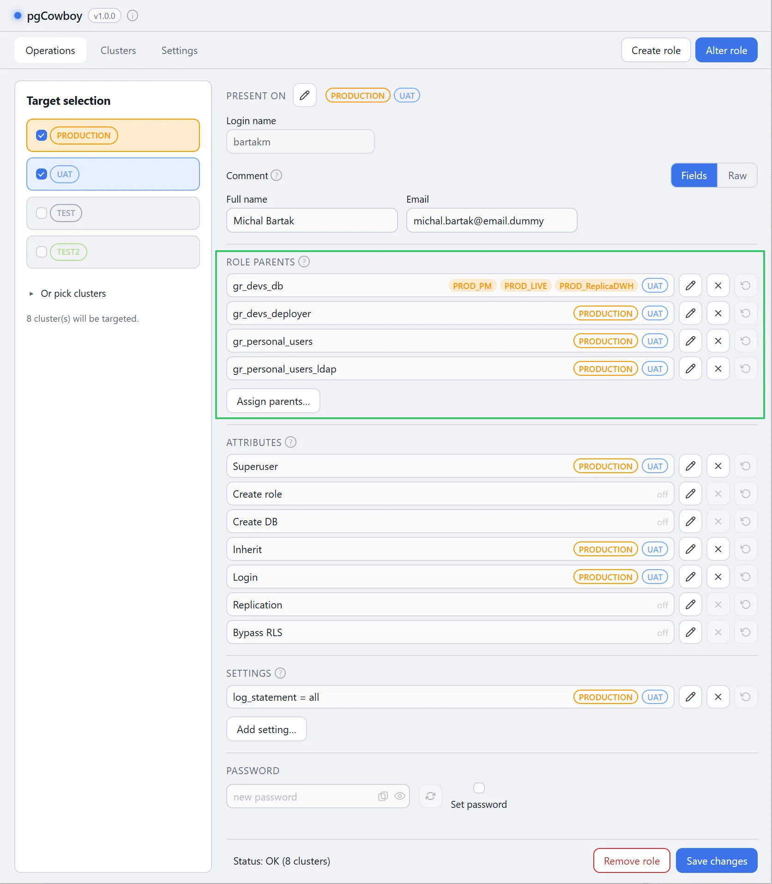Switch to Alter role mode

point(726,50)
